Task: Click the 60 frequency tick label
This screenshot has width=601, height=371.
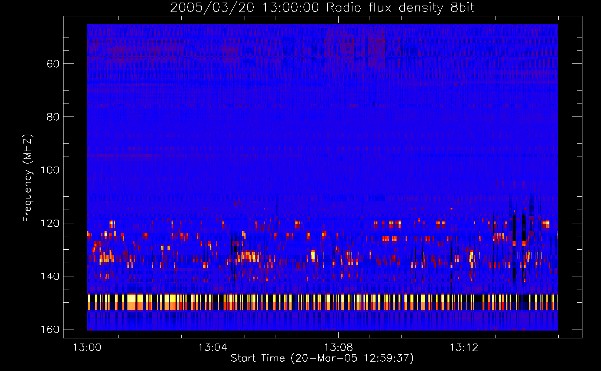Action: pyautogui.click(x=53, y=64)
